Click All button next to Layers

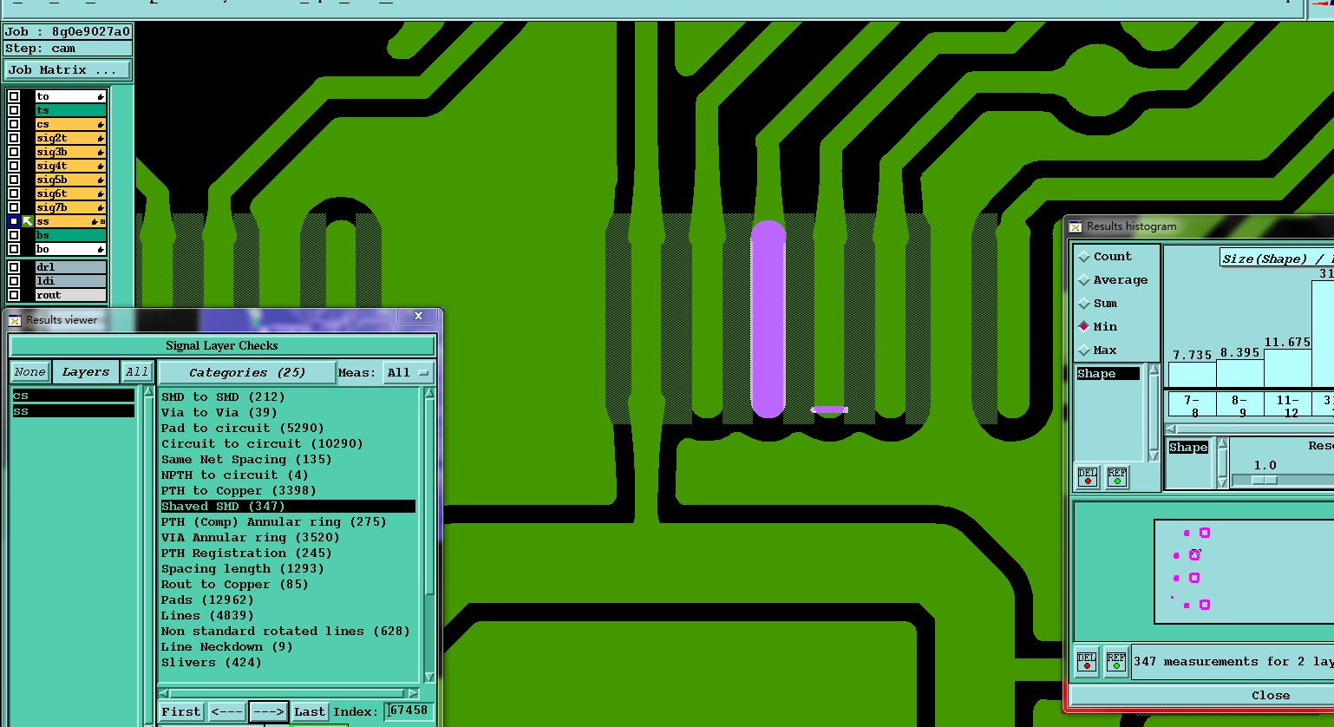point(137,372)
